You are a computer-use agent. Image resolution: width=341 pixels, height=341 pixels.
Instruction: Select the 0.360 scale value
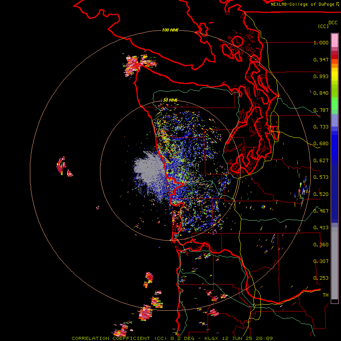click(x=321, y=244)
